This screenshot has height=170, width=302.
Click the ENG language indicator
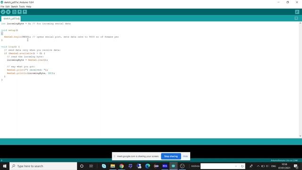point(274,166)
